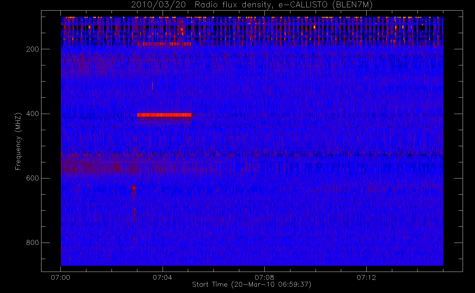Click the 07:04 time tick label
The height and width of the screenshot is (293, 475).
162,277
